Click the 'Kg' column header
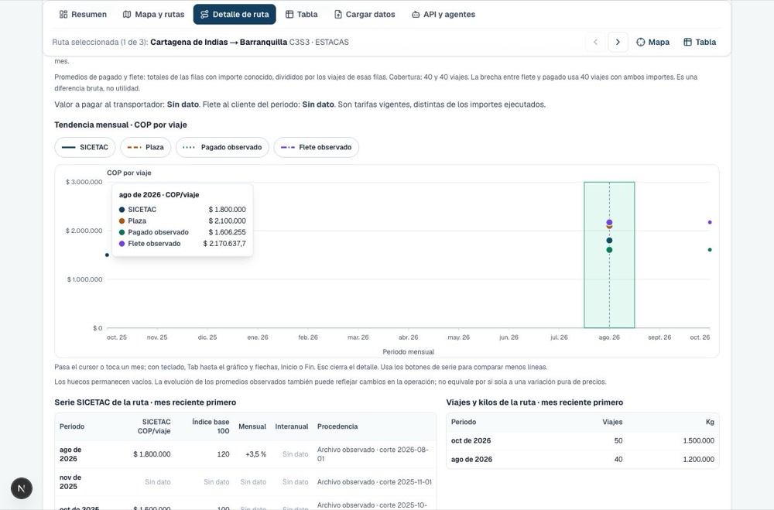774x510 pixels. (710, 422)
